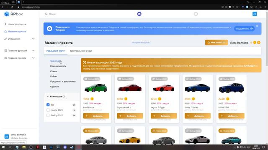Click the coin icon by 1050 Ford Focus price
This screenshot has width=268, height=150.
pos(92,99)
